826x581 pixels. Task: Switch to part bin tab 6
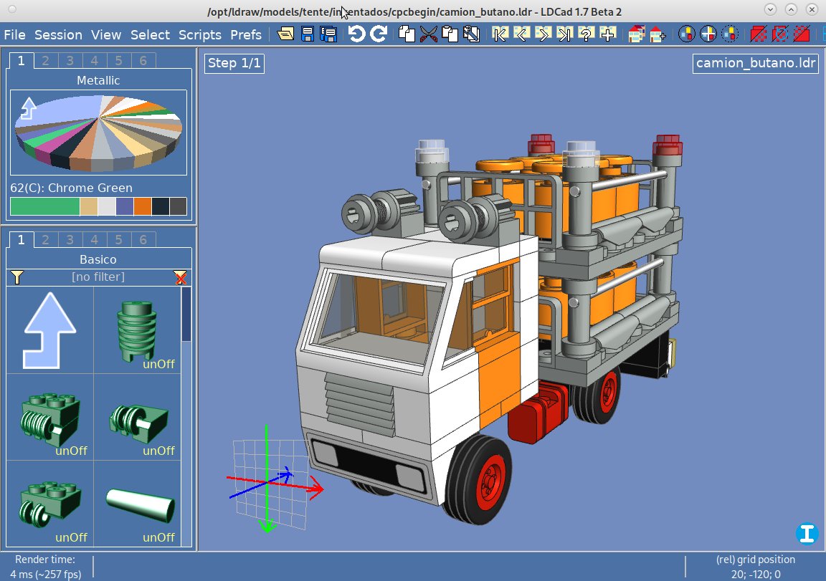click(143, 240)
